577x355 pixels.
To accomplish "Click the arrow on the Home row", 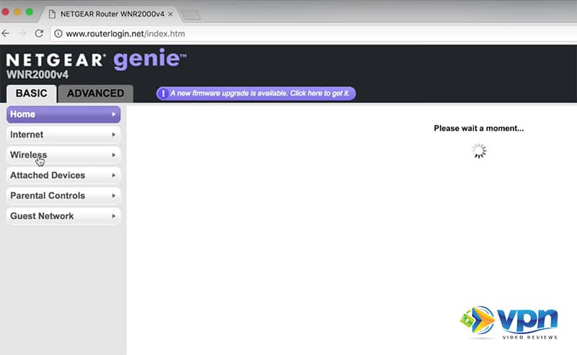I will click(113, 114).
